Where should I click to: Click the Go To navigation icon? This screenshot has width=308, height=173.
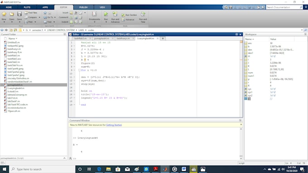pos(45,17)
